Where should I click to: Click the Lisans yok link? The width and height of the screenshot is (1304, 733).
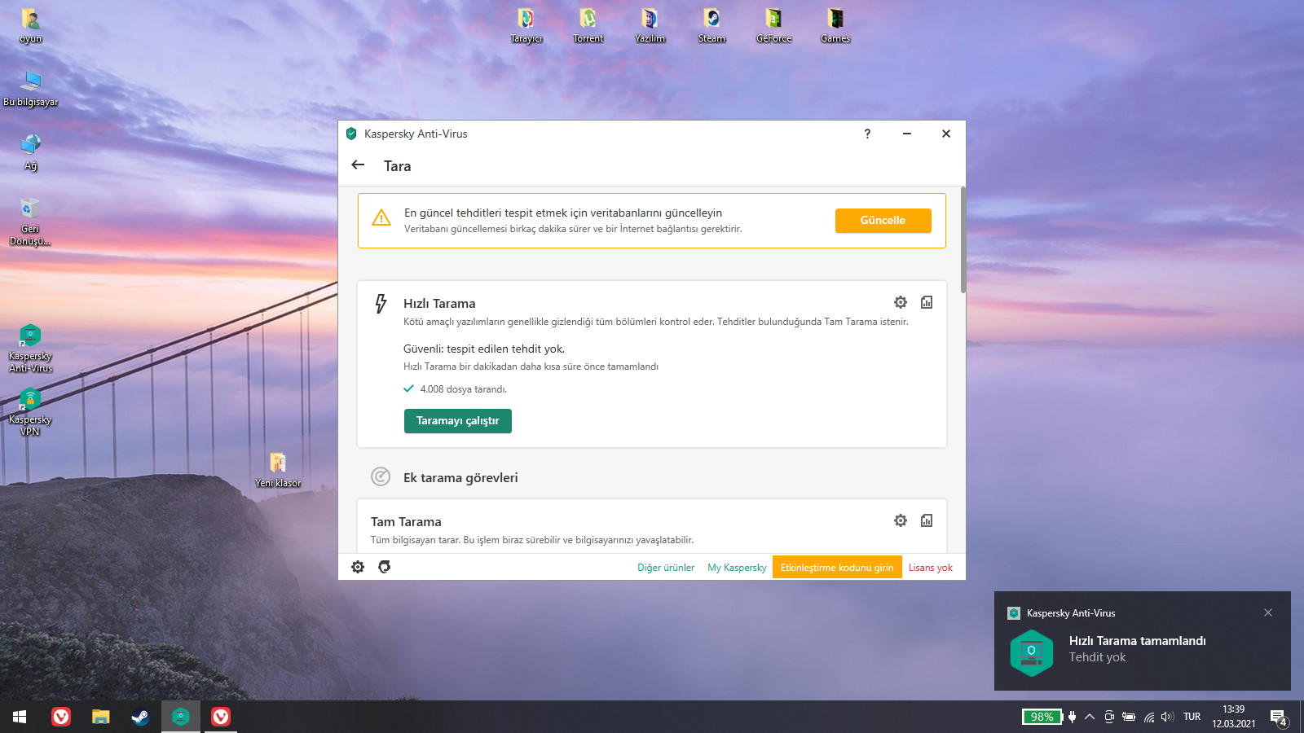point(931,568)
